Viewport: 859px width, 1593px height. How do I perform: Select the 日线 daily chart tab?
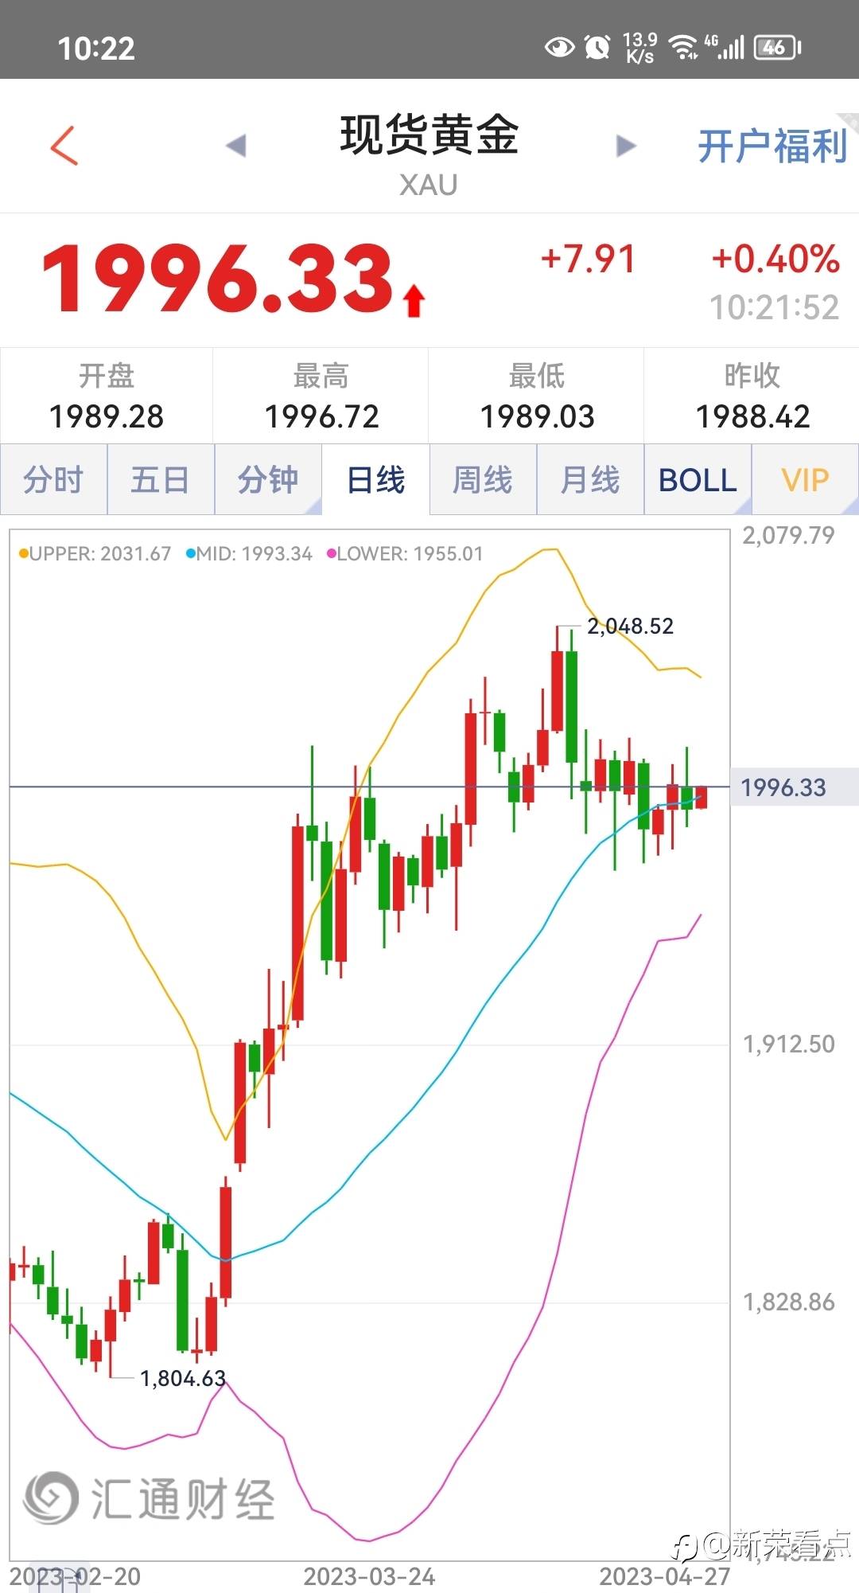(x=375, y=480)
